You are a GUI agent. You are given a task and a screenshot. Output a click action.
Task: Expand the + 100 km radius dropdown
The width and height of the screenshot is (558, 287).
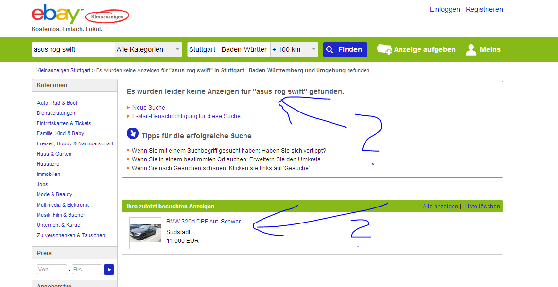tap(294, 49)
